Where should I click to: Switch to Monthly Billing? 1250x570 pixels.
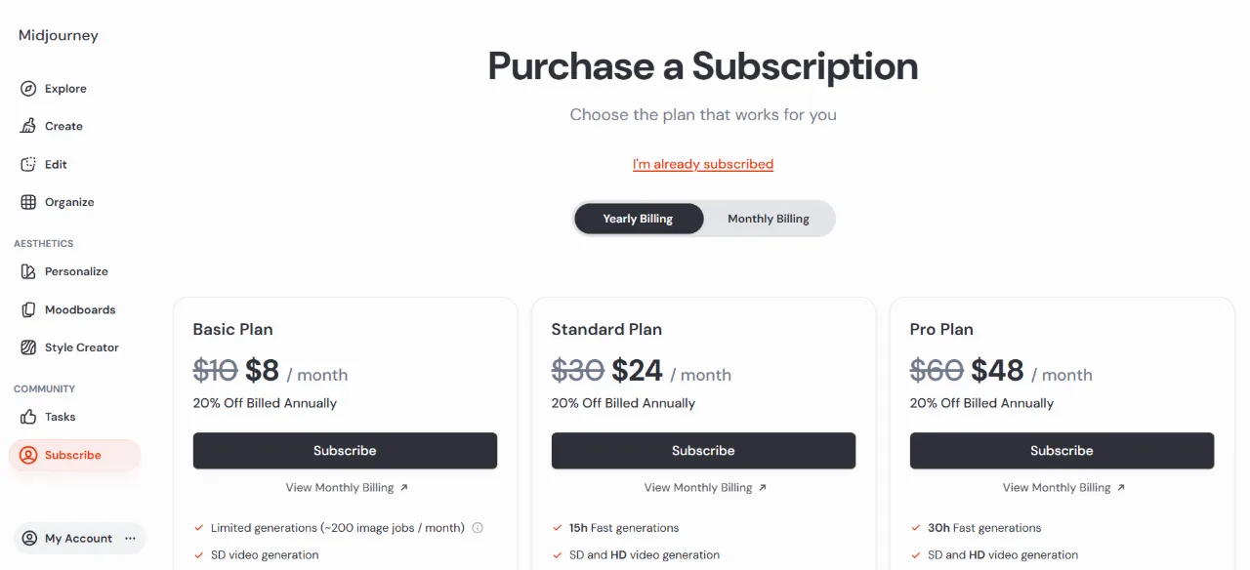tap(769, 219)
